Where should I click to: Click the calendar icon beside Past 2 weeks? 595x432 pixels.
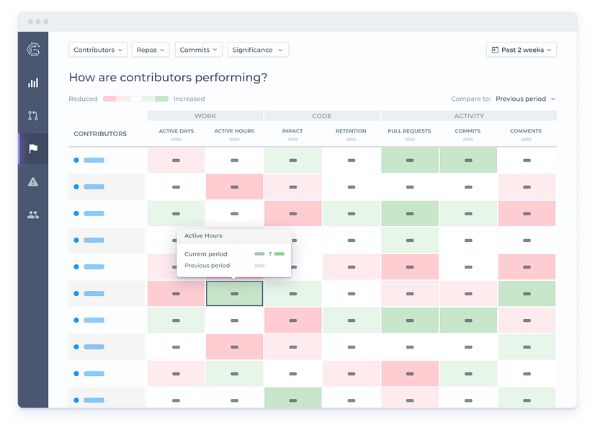[x=495, y=50]
